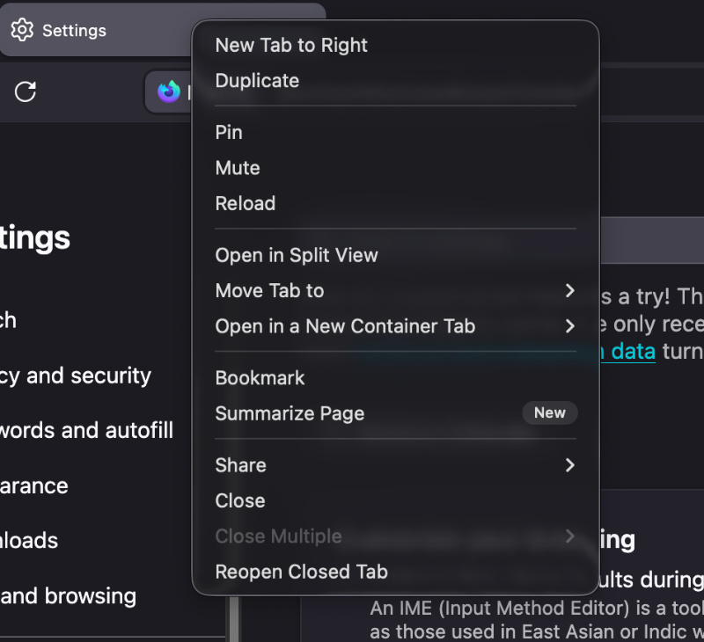The width and height of the screenshot is (704, 642).
Task: Choose Reload from the context menu
Action: click(395, 203)
